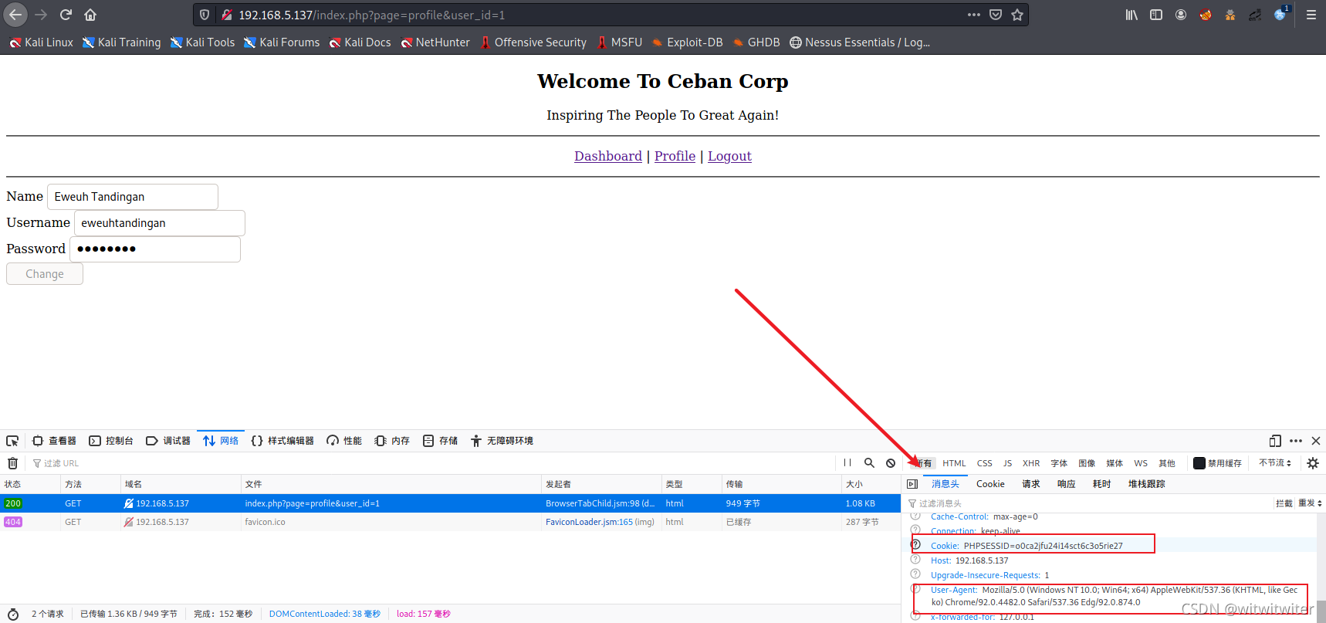
Task: Open the 样式编辑器 Style Editor tab
Action: [x=282, y=441]
